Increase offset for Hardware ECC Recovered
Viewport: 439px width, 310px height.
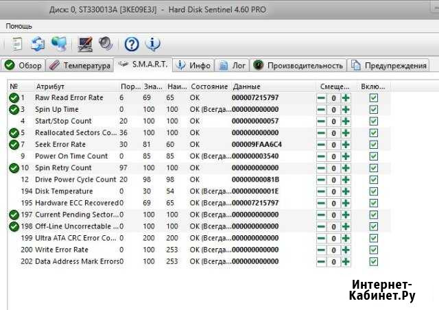pyautogui.click(x=346, y=203)
